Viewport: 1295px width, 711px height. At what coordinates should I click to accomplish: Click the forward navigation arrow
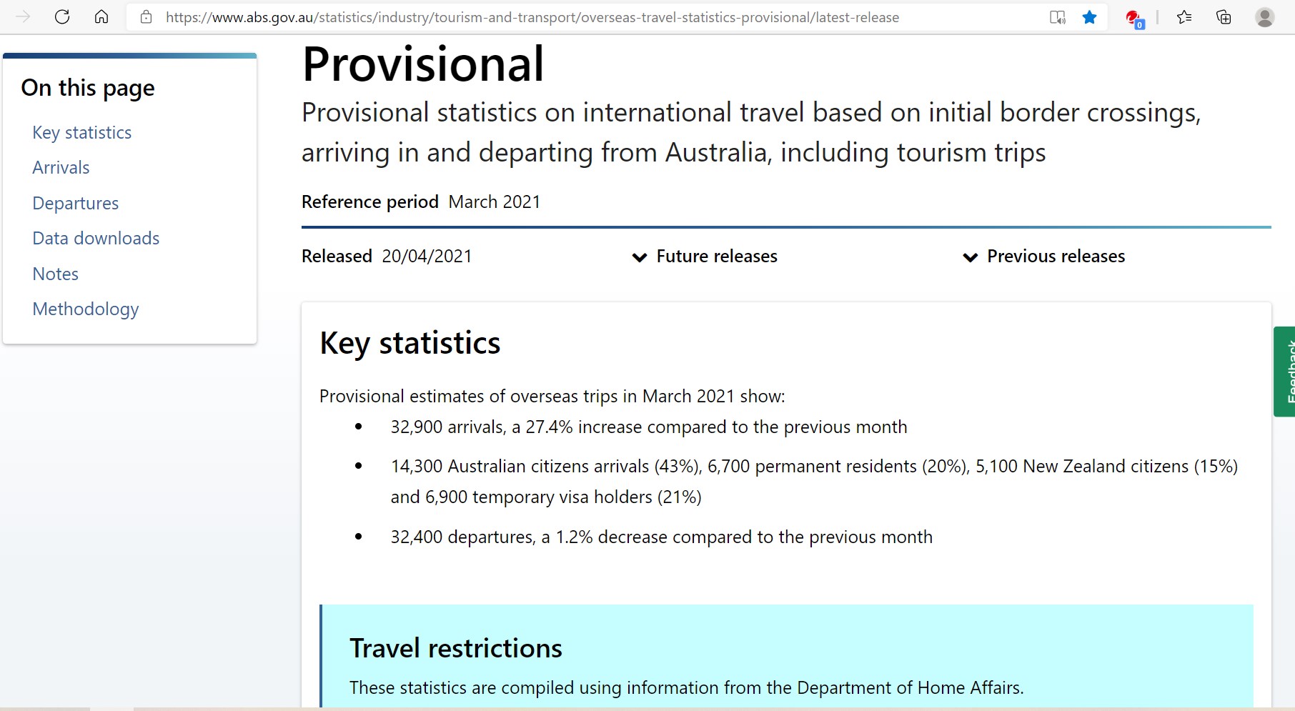(23, 17)
